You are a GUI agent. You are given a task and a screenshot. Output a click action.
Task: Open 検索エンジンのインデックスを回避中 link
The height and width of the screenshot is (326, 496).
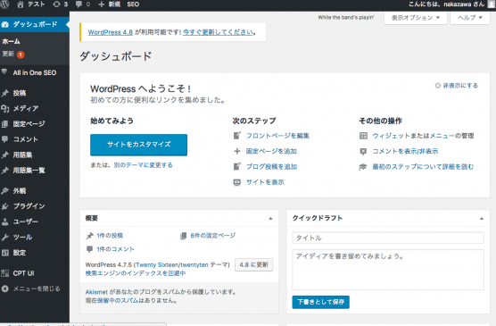pos(136,273)
